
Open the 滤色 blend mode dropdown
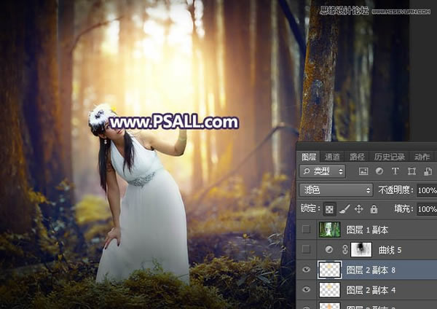coord(336,190)
